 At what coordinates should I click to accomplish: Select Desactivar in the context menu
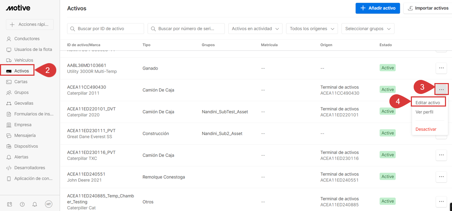click(426, 129)
